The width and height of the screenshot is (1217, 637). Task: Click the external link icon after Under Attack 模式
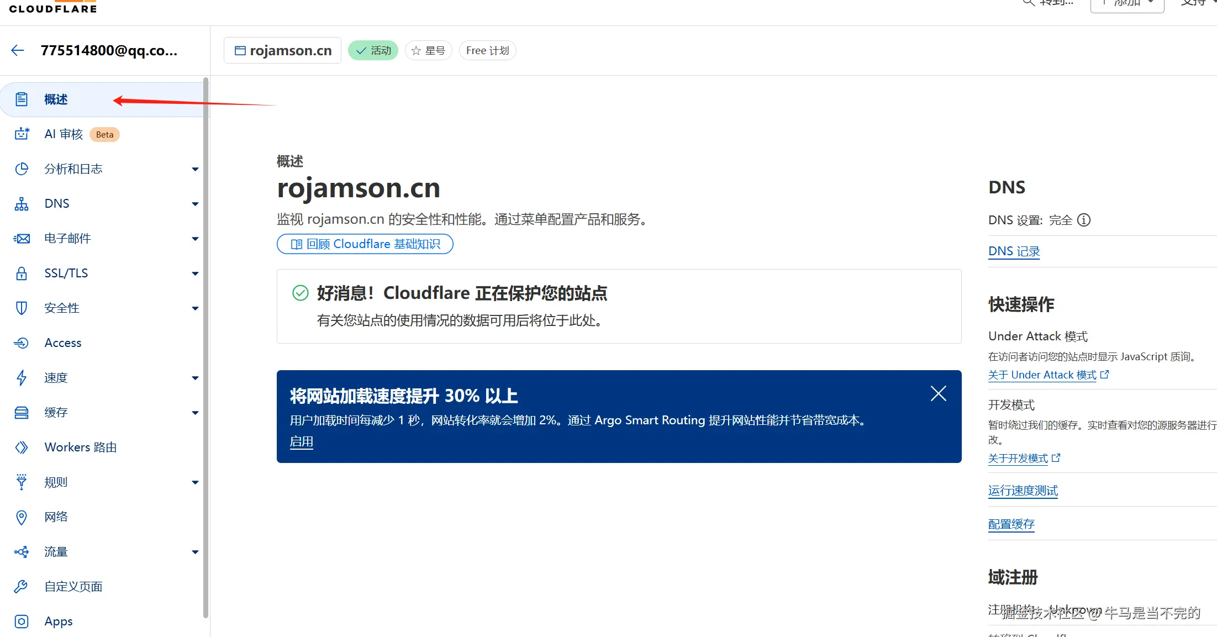coord(1105,375)
